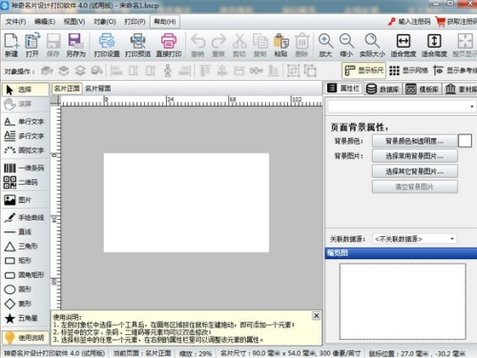Close the yellow 使用说明 tip panel
This screenshot has width=477, height=358.
click(316, 316)
